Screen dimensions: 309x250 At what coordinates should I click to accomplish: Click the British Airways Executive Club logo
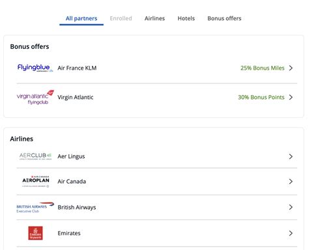click(35, 207)
